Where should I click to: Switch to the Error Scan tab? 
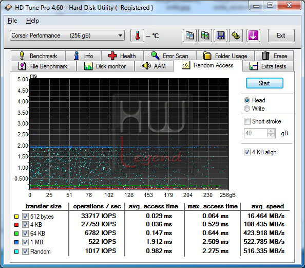[x=170, y=56]
